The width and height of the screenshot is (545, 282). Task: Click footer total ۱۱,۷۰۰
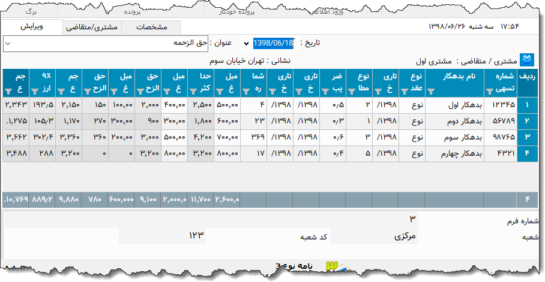click(200, 200)
